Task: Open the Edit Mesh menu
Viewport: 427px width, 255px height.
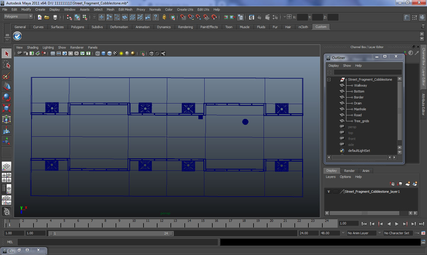Action: [125, 9]
